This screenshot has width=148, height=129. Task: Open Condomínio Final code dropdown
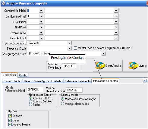[x=41, y=16]
